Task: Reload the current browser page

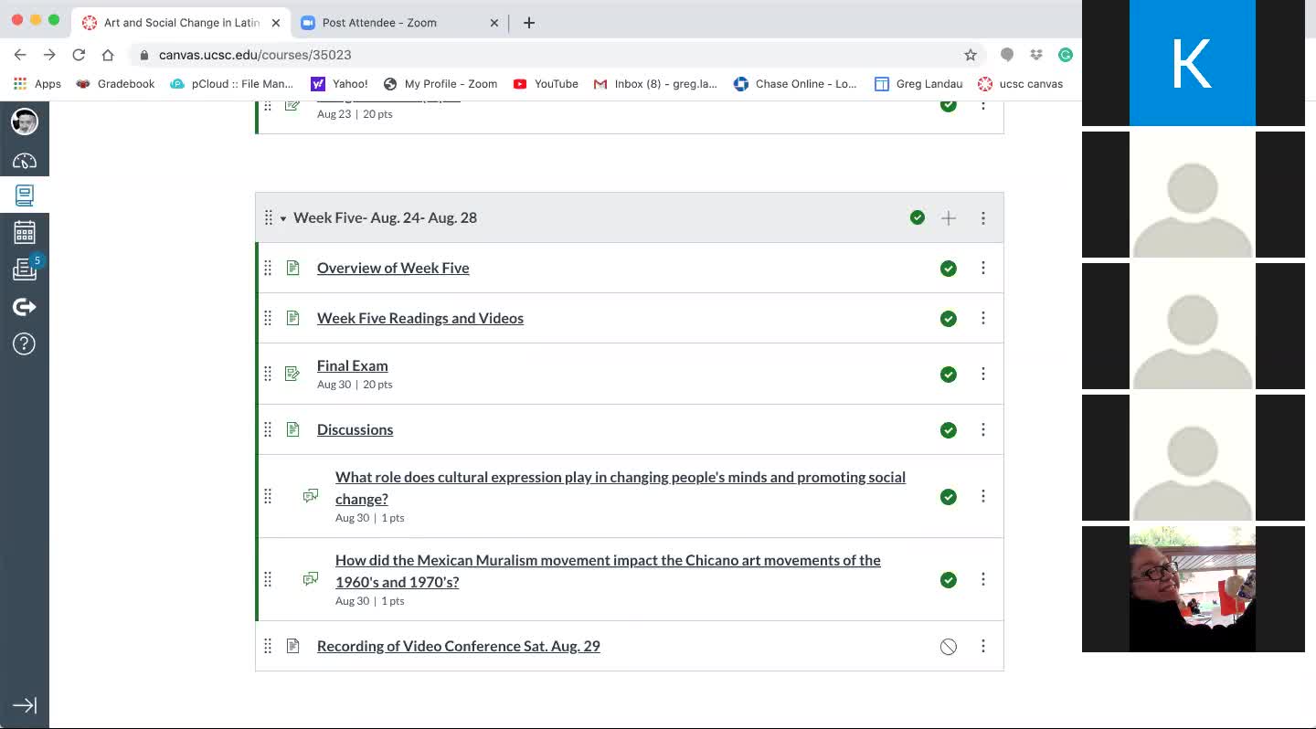Action: click(x=79, y=55)
